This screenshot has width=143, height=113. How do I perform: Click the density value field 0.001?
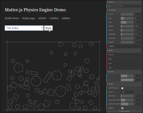click(x=138, y=26)
